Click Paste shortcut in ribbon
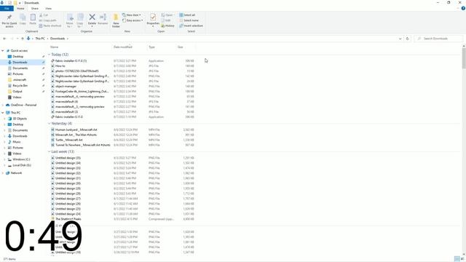The height and width of the screenshot is (262, 466). coord(50,26)
